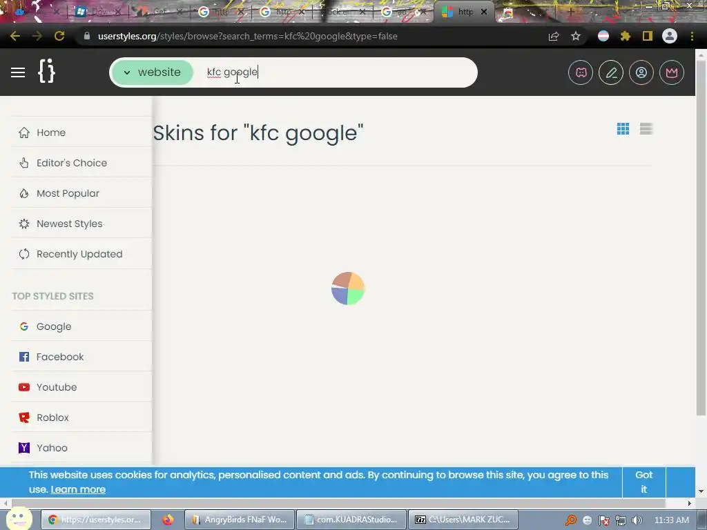
Task: Click the 'kfc google' search field
Action: click(333, 72)
